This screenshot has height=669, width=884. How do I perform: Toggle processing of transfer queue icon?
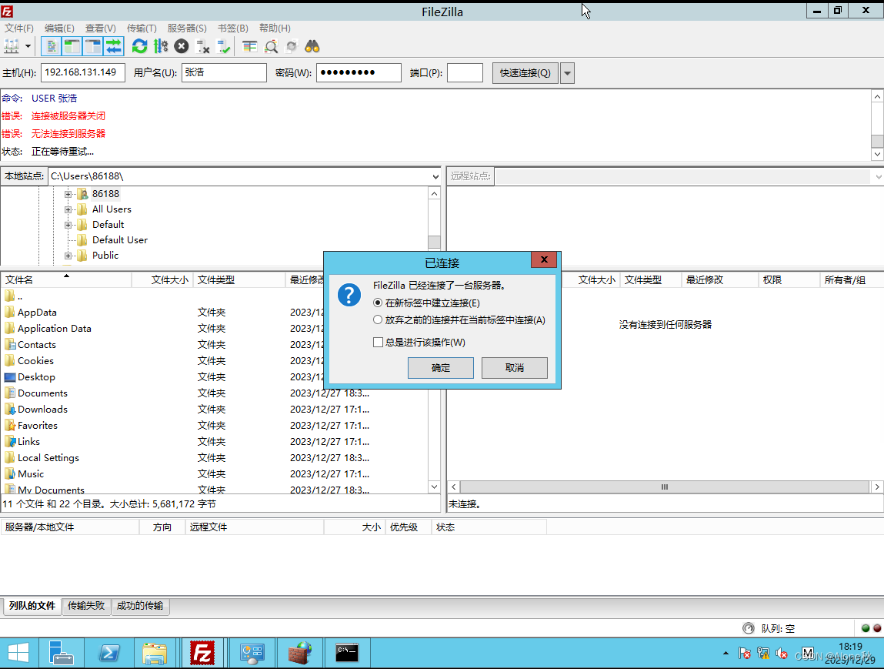pyautogui.click(x=161, y=46)
